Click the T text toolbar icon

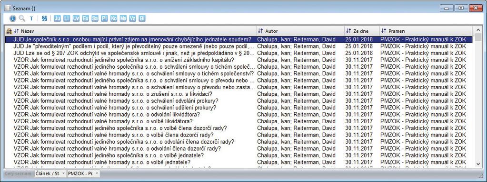pos(31,18)
